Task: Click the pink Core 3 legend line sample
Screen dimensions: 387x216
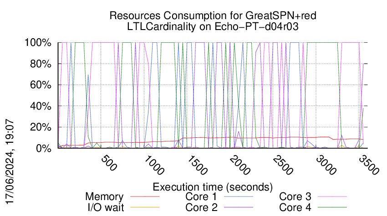Action: pos(332,196)
